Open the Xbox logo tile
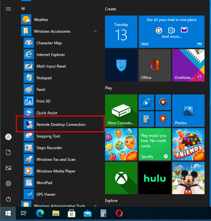Image resolution: width=211 pixels, height=221 pixels. pos(121,178)
